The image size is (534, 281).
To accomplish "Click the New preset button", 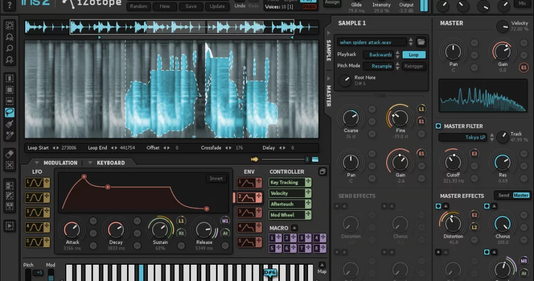I will pos(165,6).
